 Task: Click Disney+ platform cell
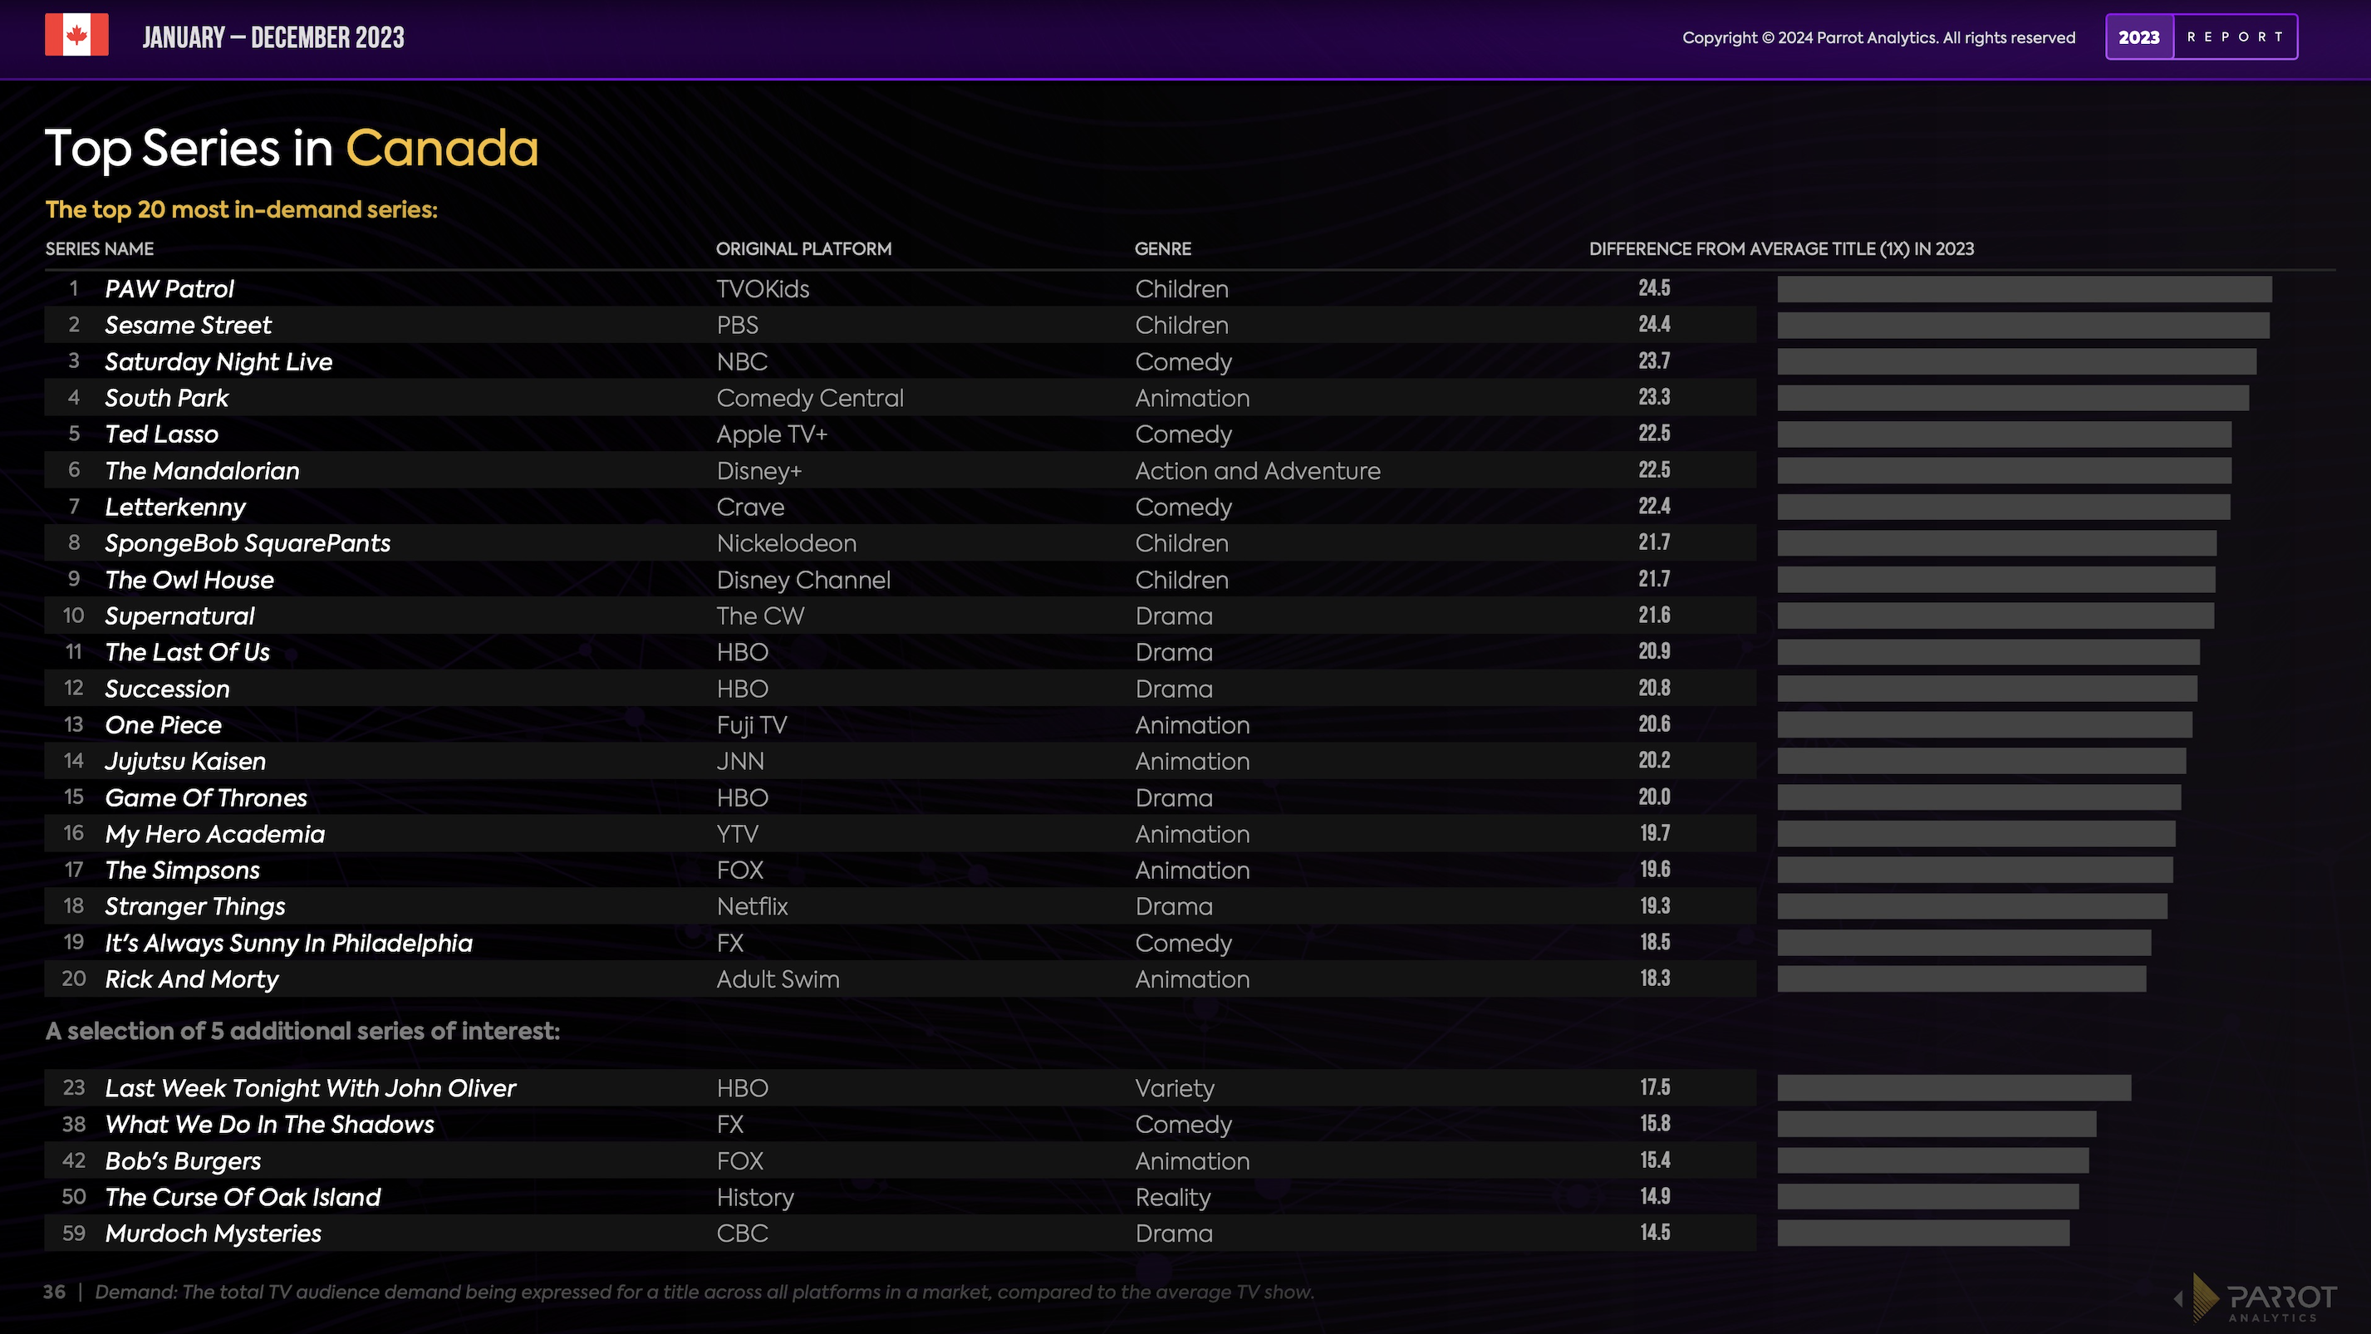point(758,472)
